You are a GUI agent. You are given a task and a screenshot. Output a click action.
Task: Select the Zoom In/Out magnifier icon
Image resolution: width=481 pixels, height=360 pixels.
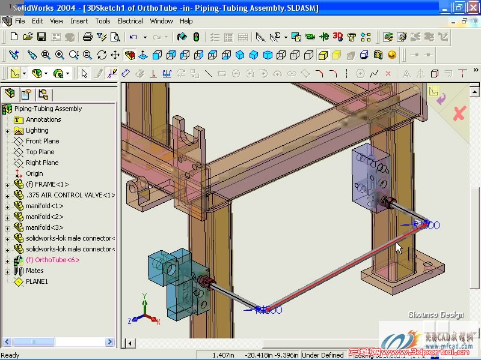pyautogui.click(x=73, y=55)
